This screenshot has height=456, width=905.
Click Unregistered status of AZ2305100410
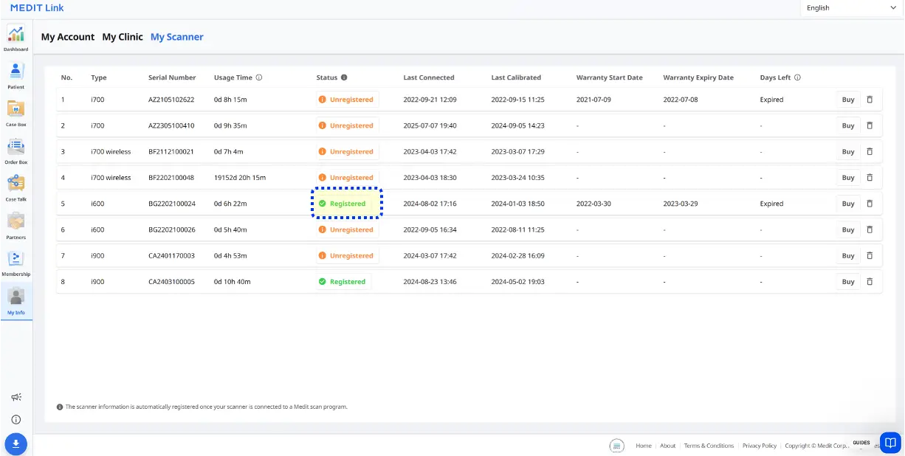(x=347, y=125)
